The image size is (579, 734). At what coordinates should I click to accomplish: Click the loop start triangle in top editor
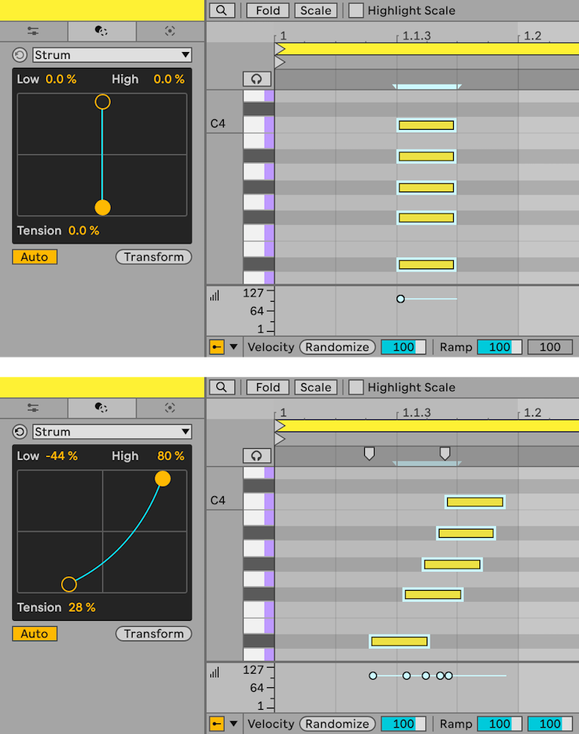click(280, 48)
